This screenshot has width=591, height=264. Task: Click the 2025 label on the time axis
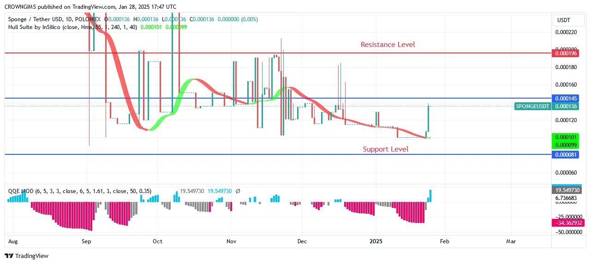point(376,241)
